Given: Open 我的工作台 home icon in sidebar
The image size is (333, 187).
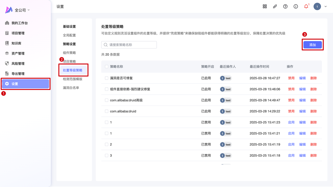Looking at the screenshot, I should pos(7,23).
